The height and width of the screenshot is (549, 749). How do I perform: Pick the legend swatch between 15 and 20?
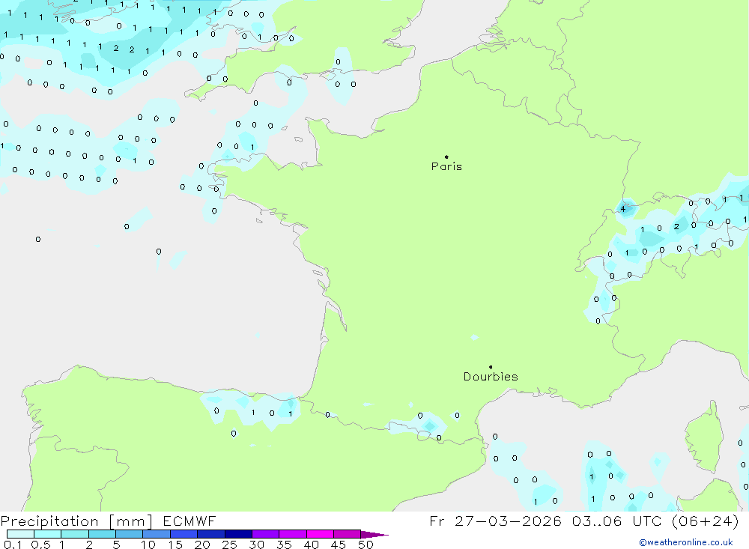pos(184,534)
